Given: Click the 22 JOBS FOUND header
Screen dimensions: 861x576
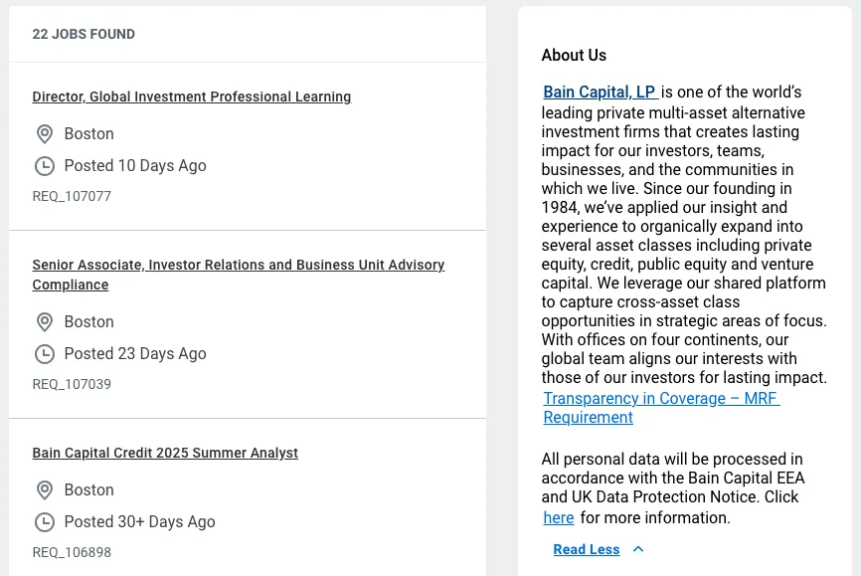Looking at the screenshot, I should point(84,34).
